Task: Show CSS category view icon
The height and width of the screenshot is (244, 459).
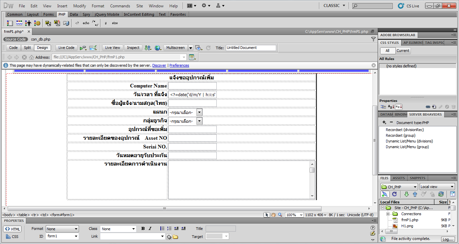Action: point(383,107)
